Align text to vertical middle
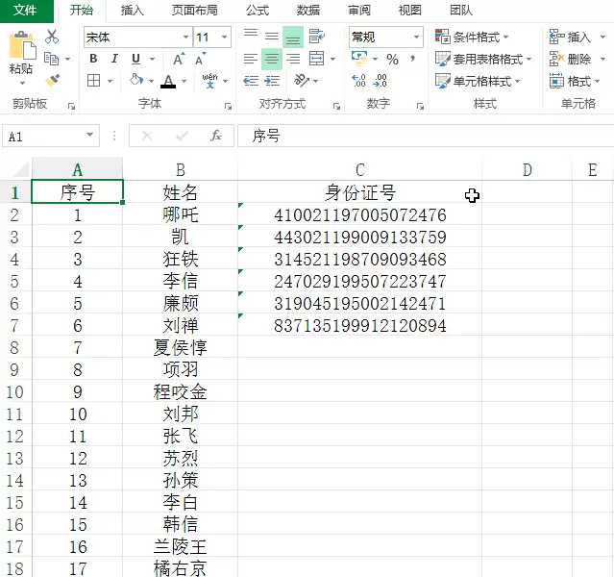This screenshot has height=577, width=614. pyautogui.click(x=272, y=37)
